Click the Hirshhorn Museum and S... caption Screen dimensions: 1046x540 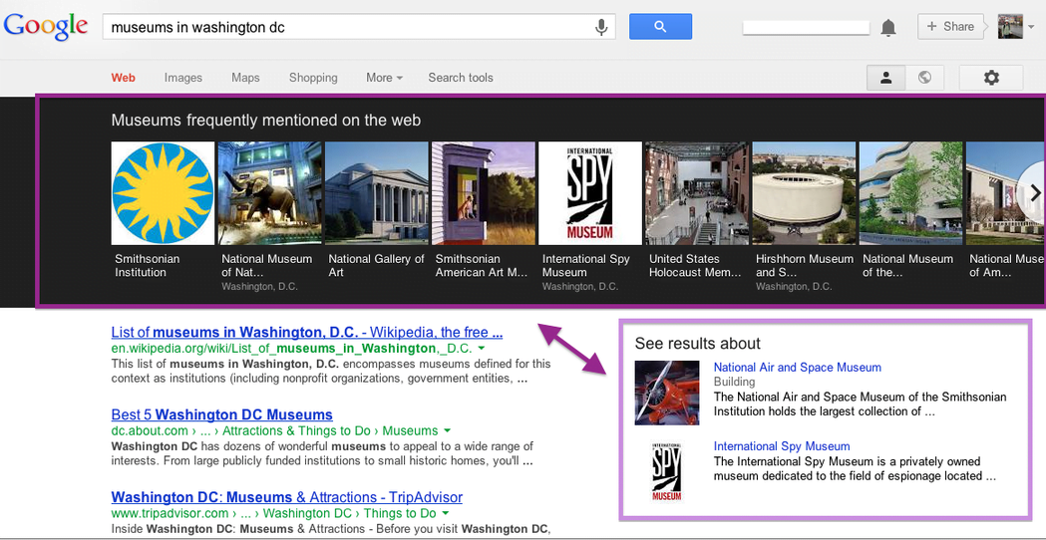pos(805,265)
